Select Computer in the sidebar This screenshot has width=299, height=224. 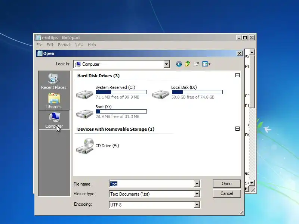coord(54,120)
